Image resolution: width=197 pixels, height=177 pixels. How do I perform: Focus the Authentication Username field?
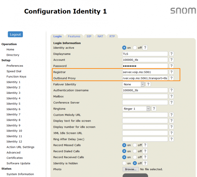(145, 90)
